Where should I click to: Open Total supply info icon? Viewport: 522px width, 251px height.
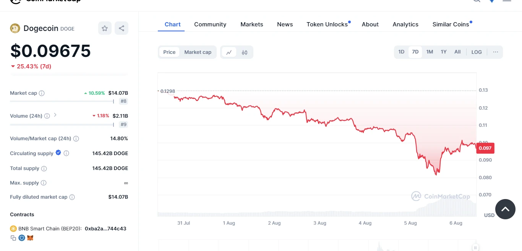click(44, 168)
